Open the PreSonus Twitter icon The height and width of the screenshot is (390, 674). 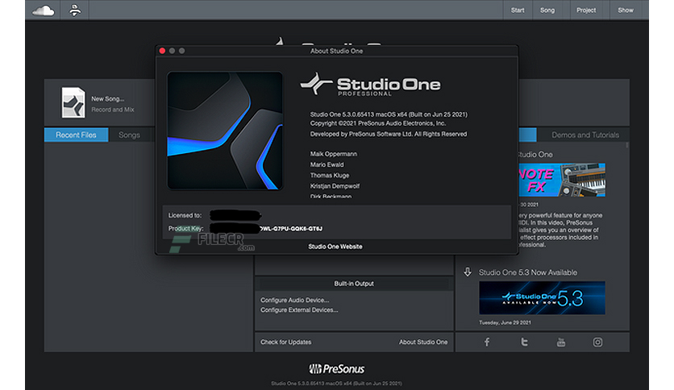524,342
